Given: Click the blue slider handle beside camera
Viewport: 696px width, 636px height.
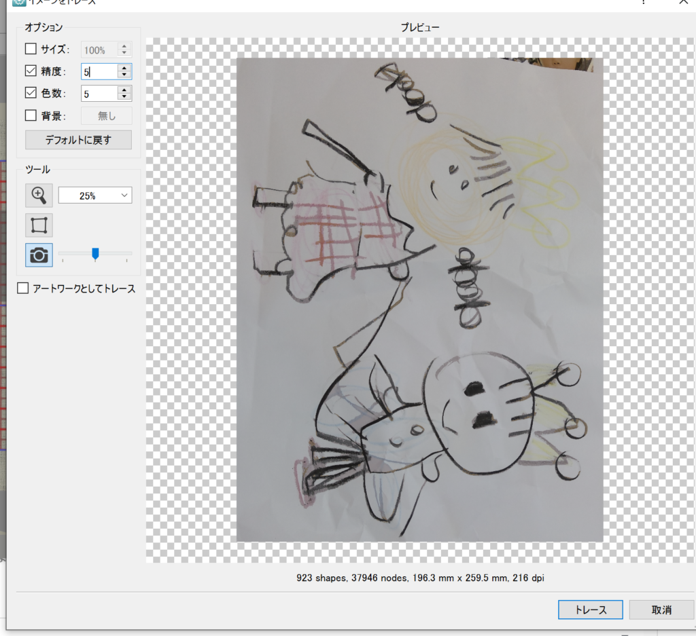Looking at the screenshot, I should coord(95,254).
